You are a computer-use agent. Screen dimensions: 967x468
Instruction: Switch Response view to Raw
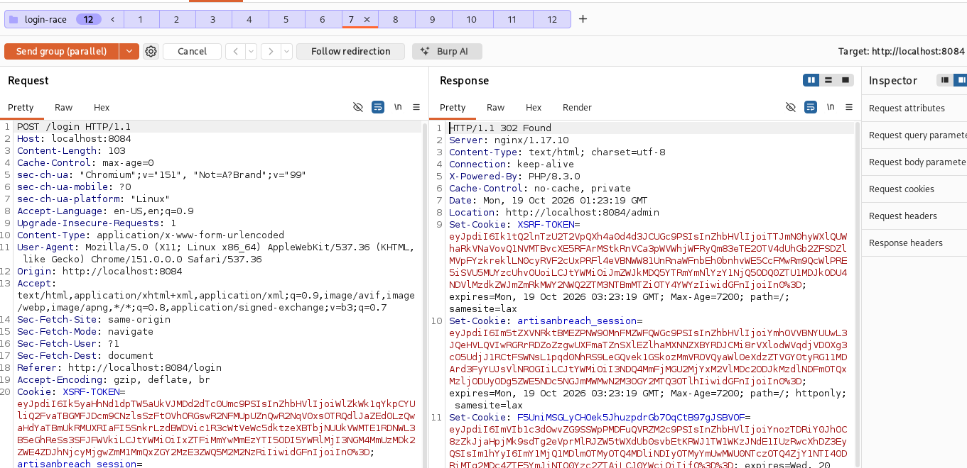(x=496, y=108)
